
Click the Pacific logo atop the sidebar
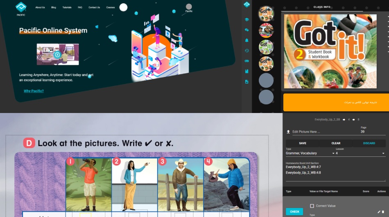pos(247,5)
